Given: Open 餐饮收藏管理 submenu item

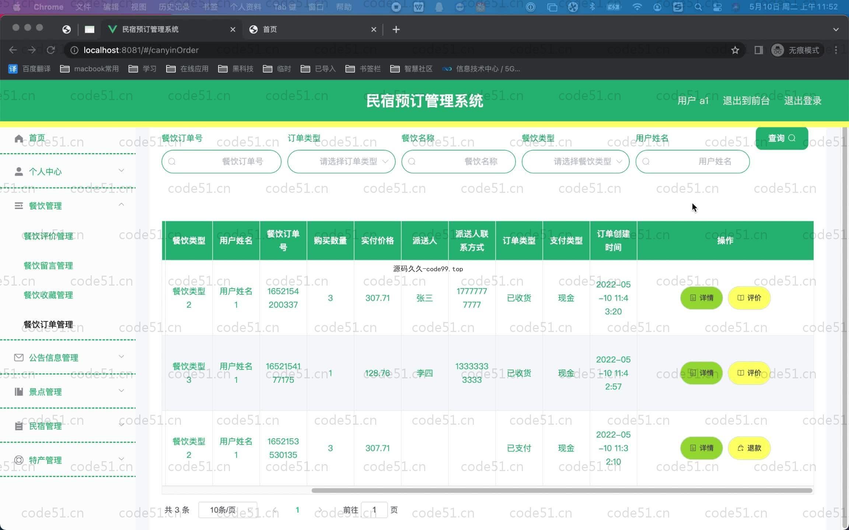Looking at the screenshot, I should 48,295.
